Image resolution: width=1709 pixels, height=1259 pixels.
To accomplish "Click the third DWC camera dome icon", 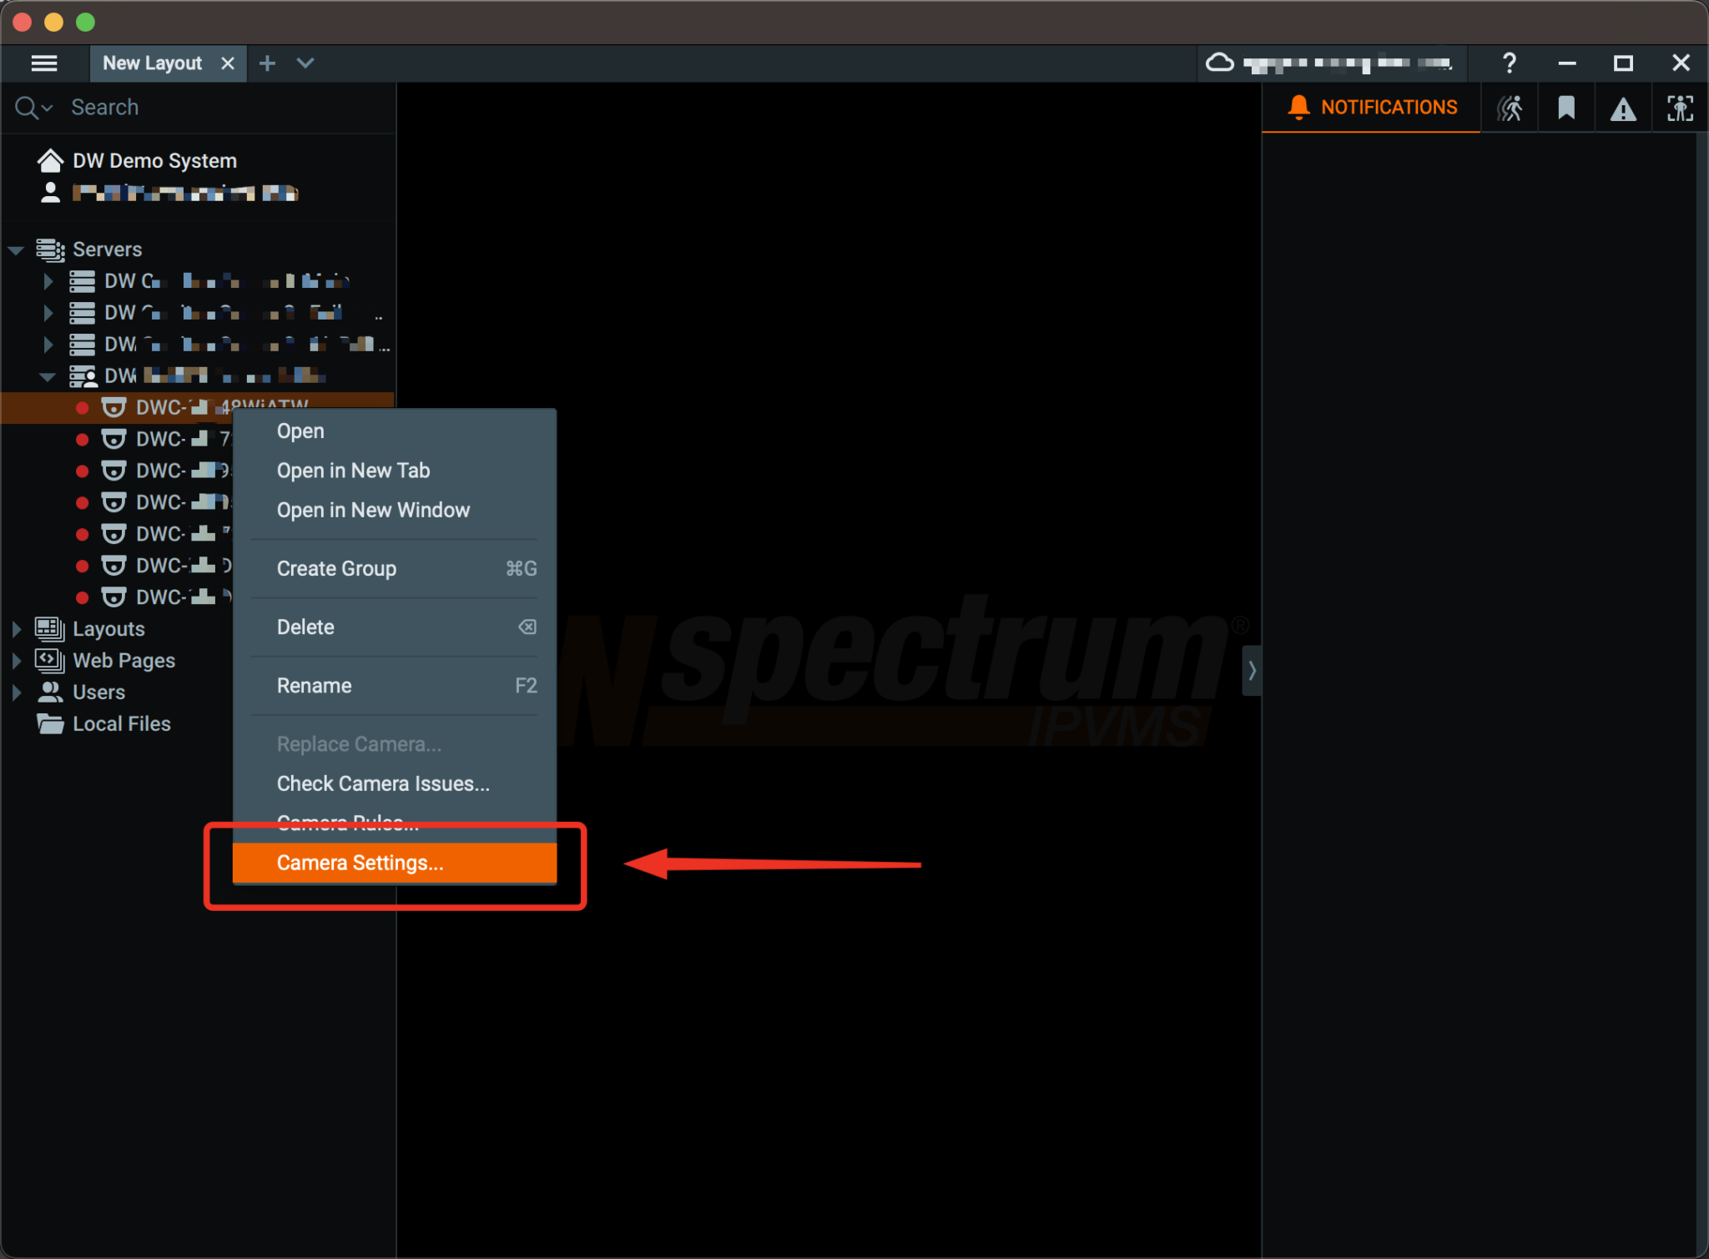I will (x=113, y=471).
